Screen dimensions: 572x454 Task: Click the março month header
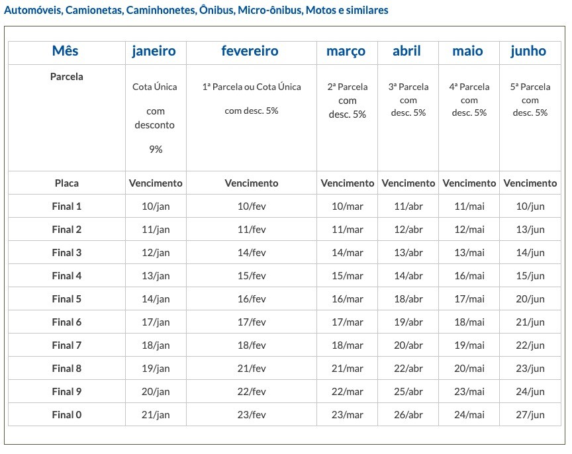tap(346, 51)
